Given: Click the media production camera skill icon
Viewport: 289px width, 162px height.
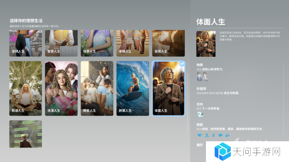Looking at the screenshot, I should coord(220,135).
